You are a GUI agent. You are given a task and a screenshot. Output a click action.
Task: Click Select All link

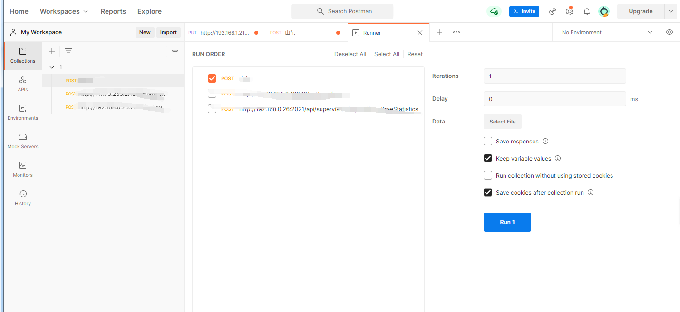click(x=387, y=54)
